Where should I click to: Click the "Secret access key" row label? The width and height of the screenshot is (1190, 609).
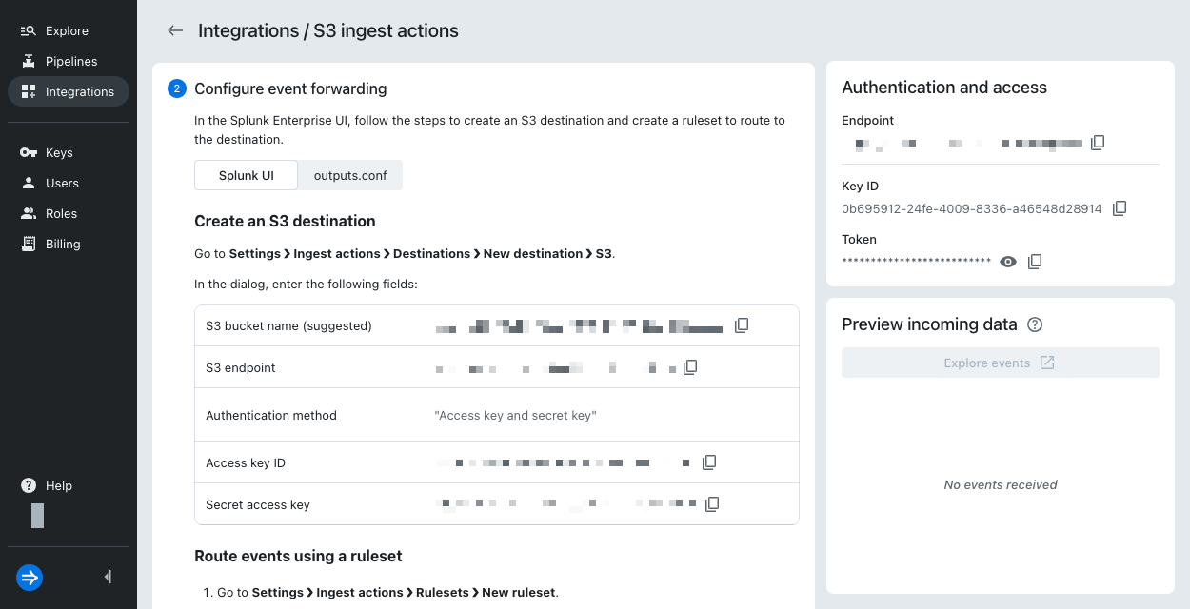(258, 504)
